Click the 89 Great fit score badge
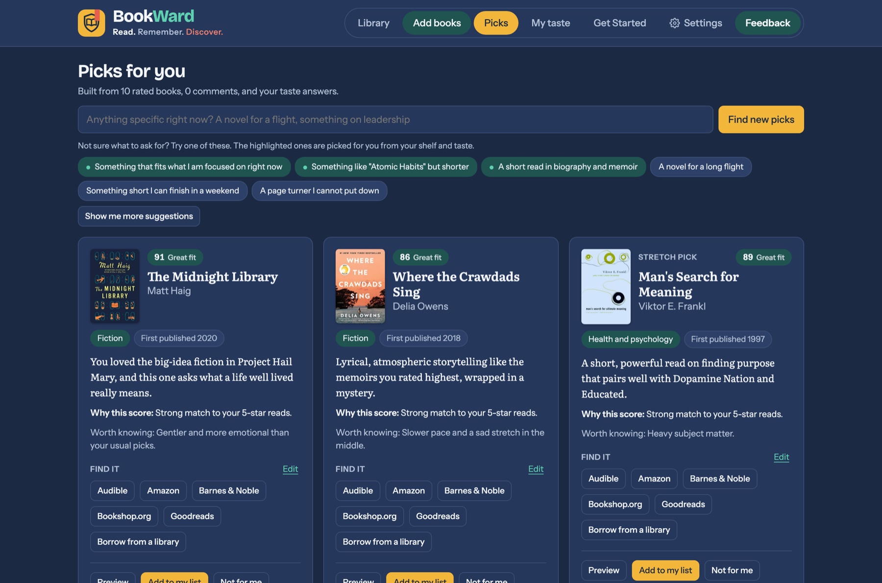Image resolution: width=882 pixels, height=583 pixels. (763, 257)
